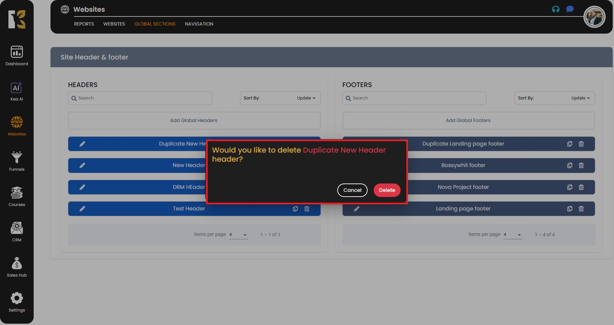This screenshot has width=614, height=325.
Task: Go to Funnels in sidebar
Action: [x=16, y=161]
